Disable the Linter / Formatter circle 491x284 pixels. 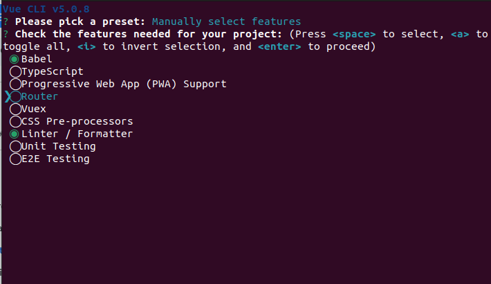[x=15, y=134]
